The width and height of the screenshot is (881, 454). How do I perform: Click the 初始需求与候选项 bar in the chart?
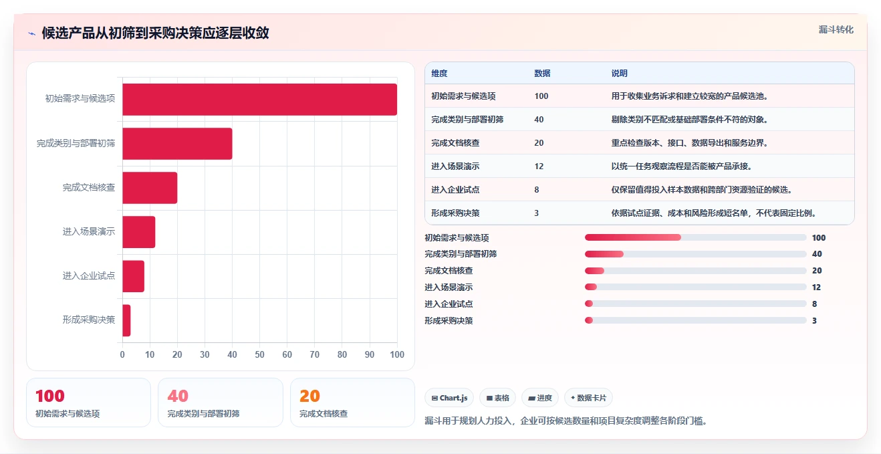coord(259,99)
